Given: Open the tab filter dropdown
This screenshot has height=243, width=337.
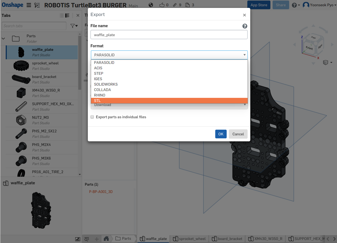Looking at the screenshot, I should coord(74,26).
